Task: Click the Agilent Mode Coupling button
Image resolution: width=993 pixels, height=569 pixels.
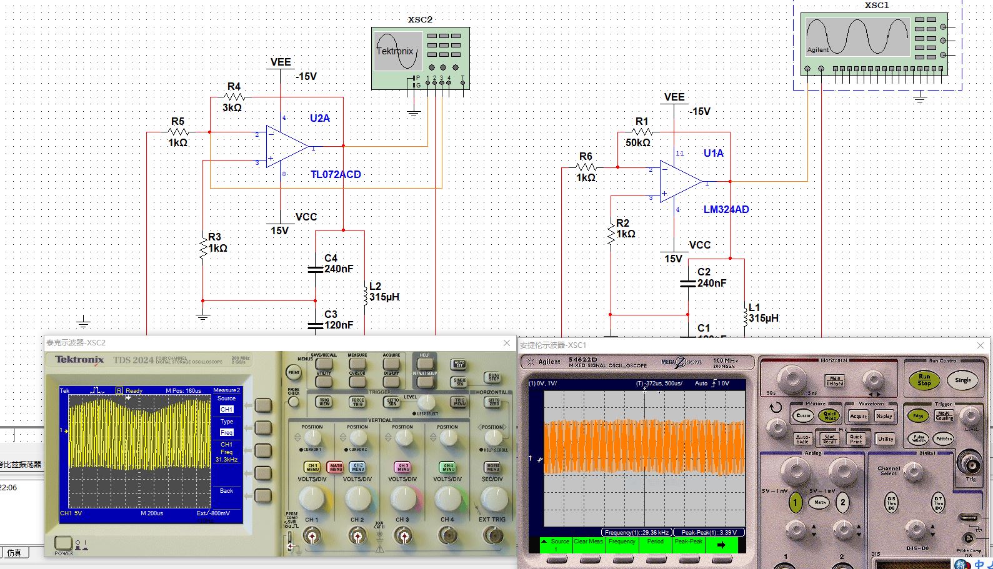Action: coord(944,416)
